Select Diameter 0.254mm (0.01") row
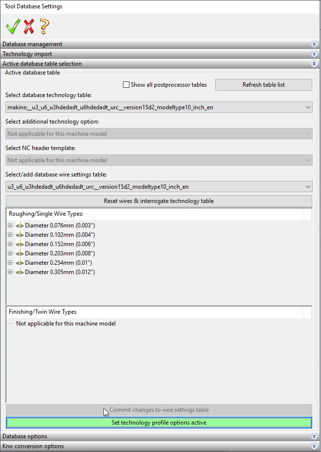The height and width of the screenshot is (452, 321). click(58, 263)
